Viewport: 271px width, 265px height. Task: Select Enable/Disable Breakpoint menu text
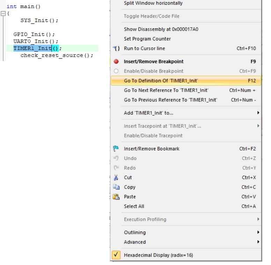click(153, 71)
